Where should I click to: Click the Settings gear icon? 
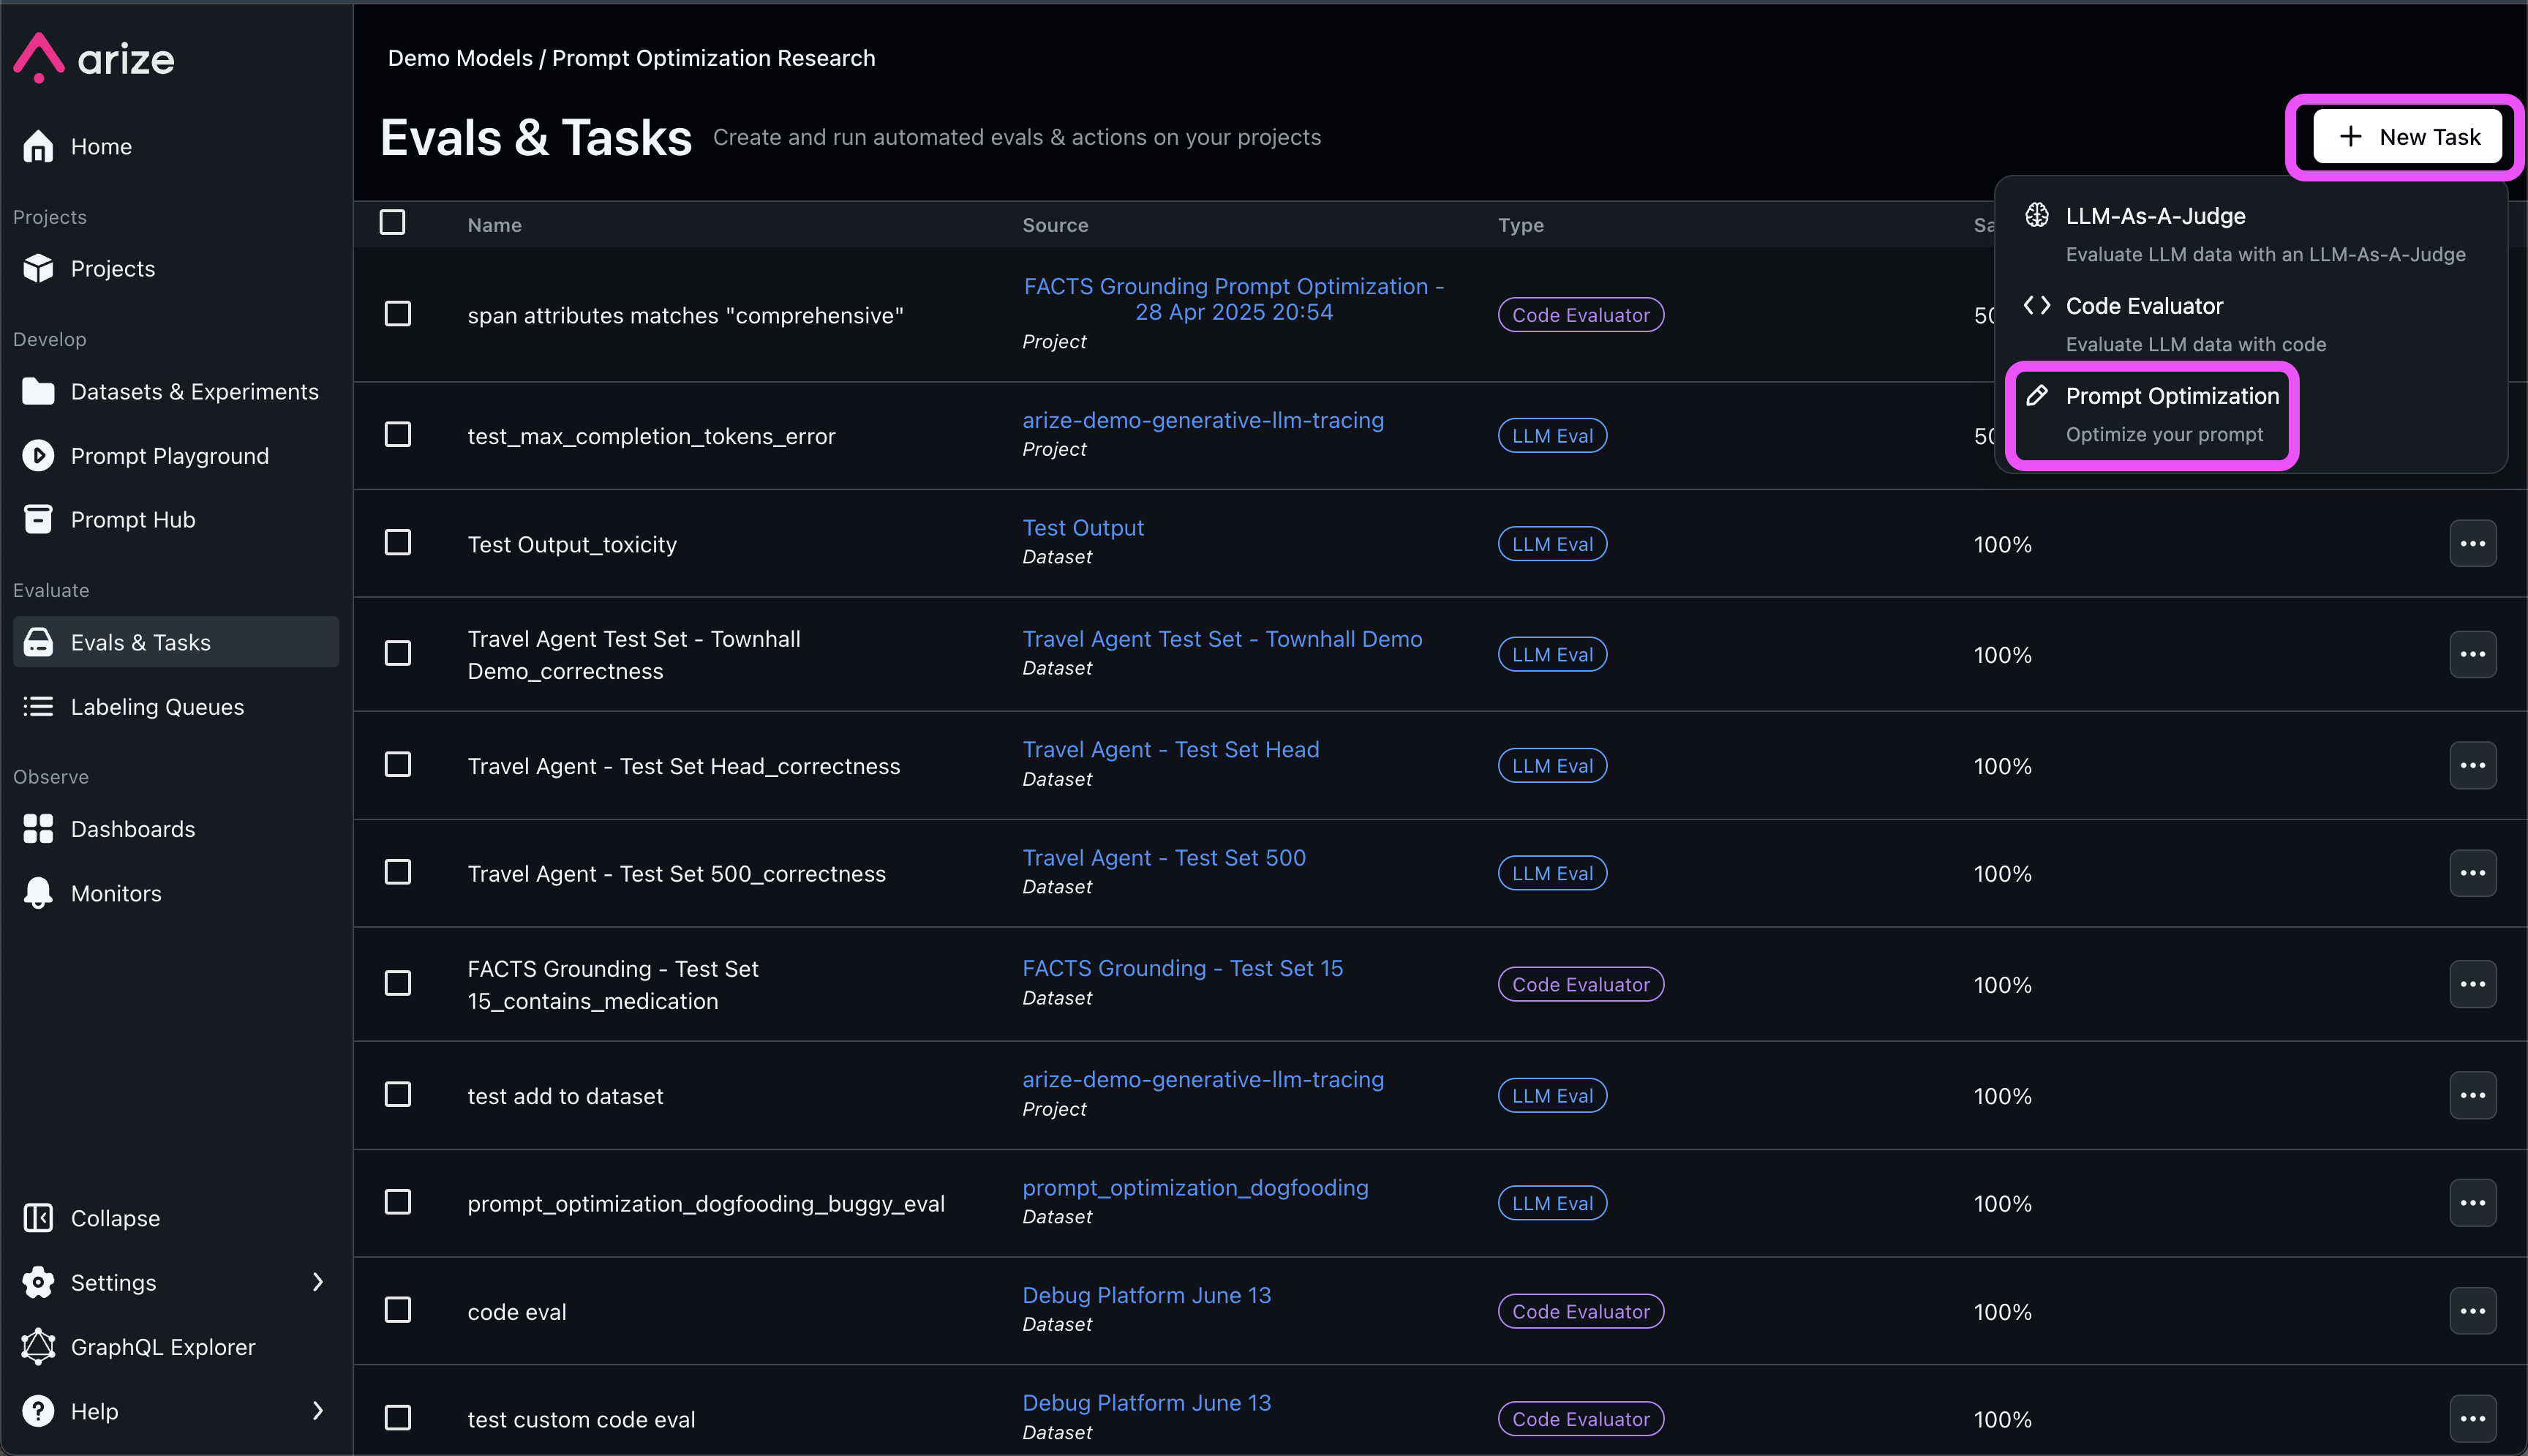(x=38, y=1281)
